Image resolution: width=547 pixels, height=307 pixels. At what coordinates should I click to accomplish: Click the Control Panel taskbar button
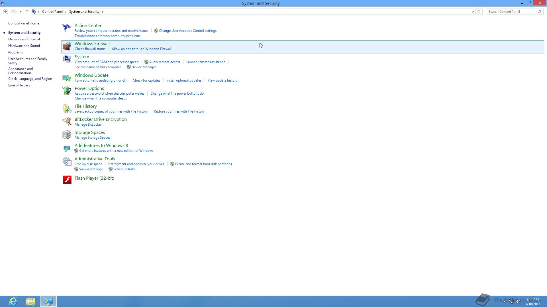point(48,301)
